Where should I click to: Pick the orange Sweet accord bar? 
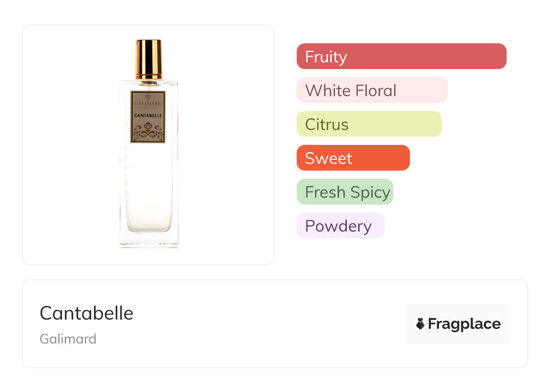pos(353,158)
